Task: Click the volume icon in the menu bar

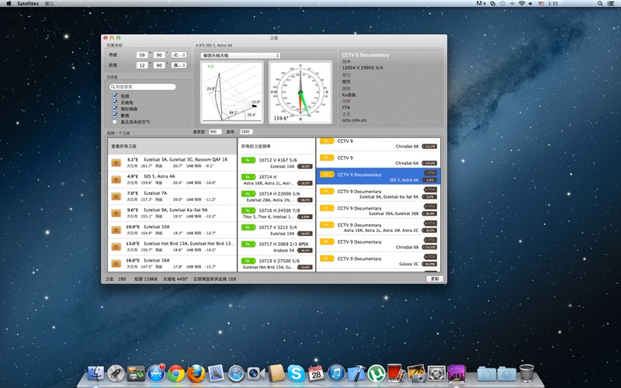Action: coord(531,3)
